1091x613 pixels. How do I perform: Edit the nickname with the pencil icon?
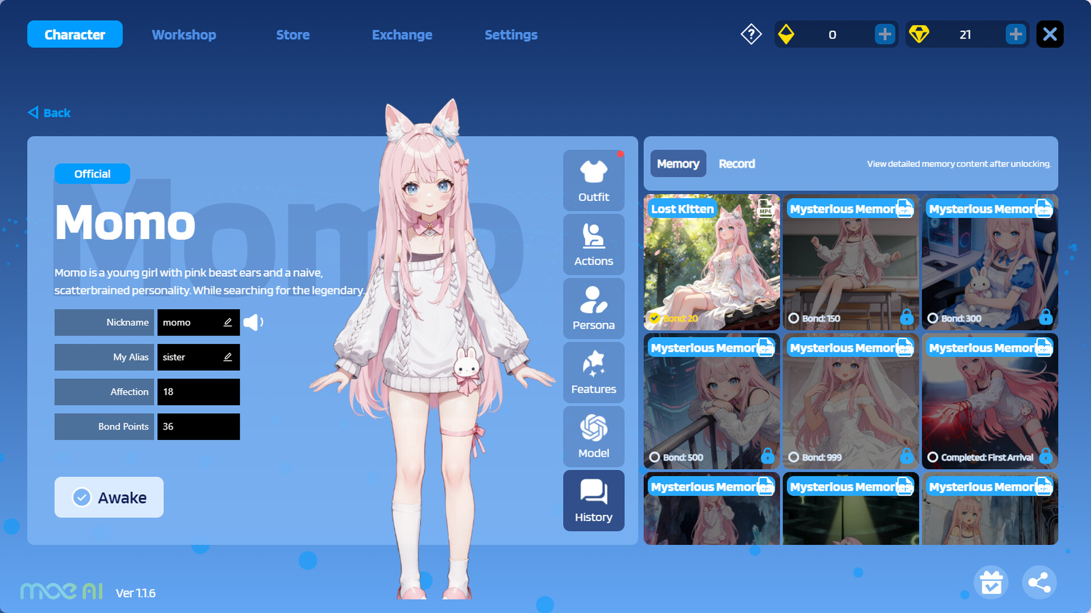pyautogui.click(x=227, y=322)
